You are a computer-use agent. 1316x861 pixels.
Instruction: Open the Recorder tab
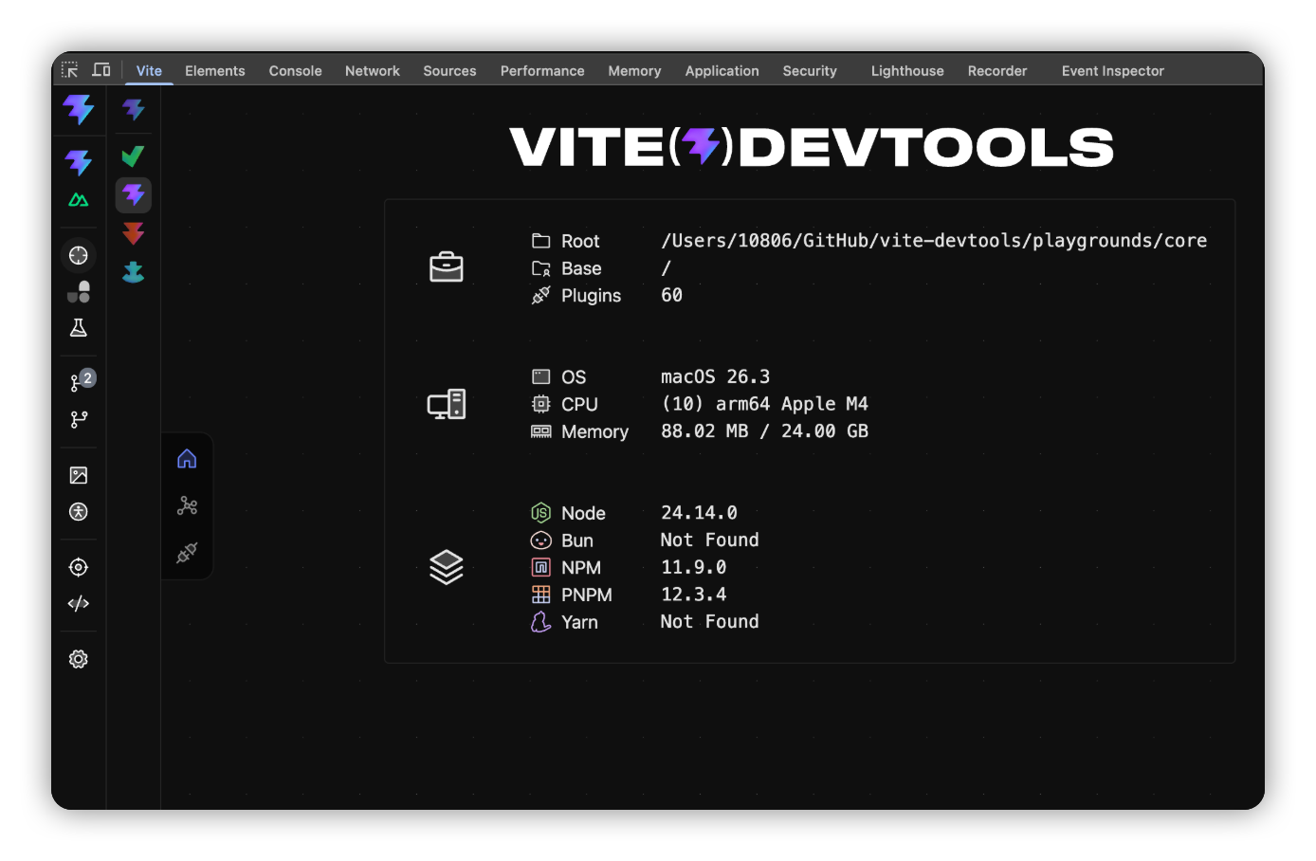997,71
